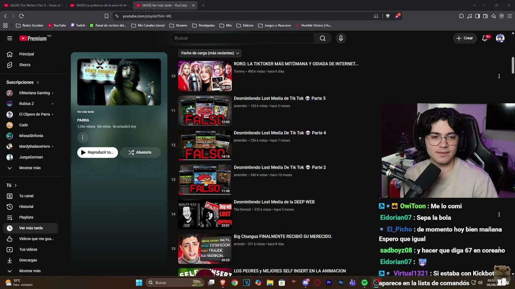Open the browser extensions puzzle icon
The image size is (515, 289).
coord(461,16)
